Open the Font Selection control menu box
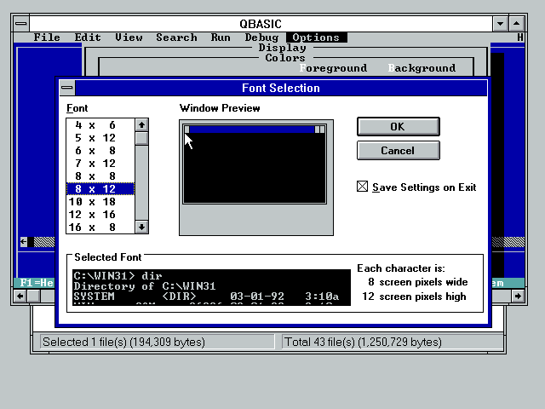This screenshot has width=545, height=409. (x=67, y=88)
